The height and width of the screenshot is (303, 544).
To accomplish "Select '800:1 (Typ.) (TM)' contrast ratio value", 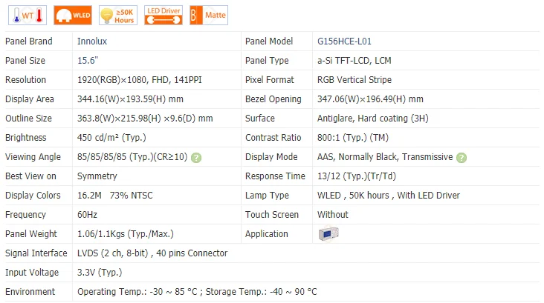I will (x=353, y=138).
